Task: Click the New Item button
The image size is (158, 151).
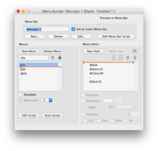Action: tap(93, 51)
